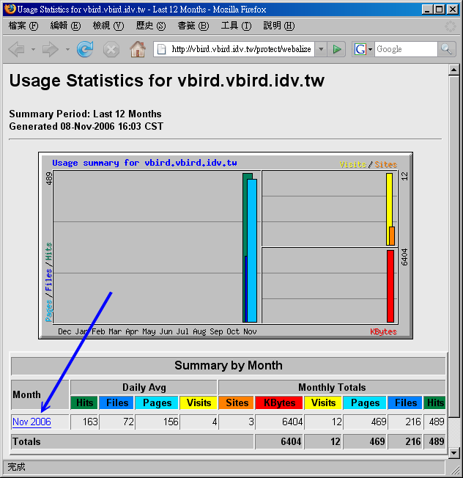Open the 工具 (Tools) menu
The image size is (463, 478).
235,26
